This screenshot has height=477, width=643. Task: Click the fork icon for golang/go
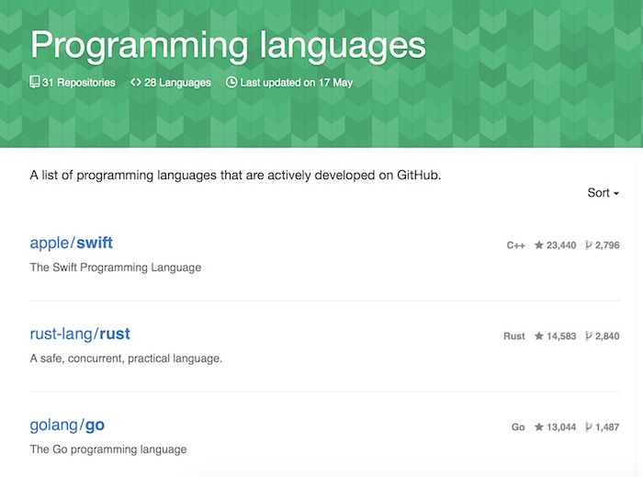click(x=588, y=427)
